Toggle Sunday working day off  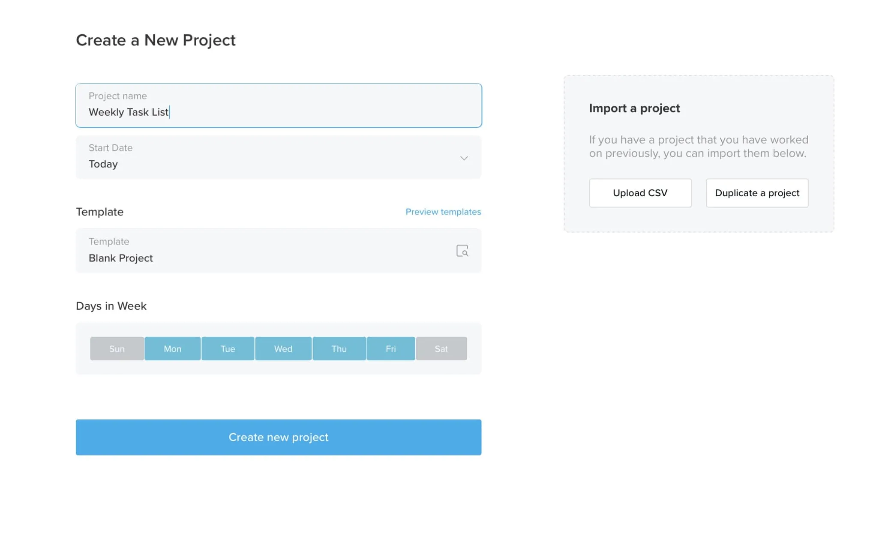pos(117,348)
